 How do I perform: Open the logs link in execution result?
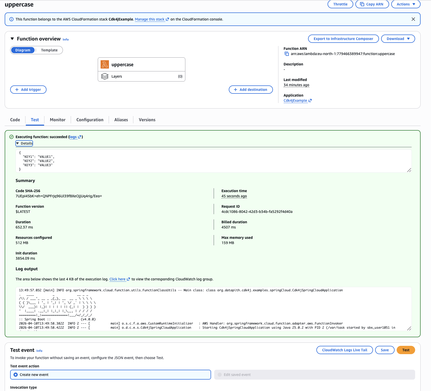coord(73,137)
